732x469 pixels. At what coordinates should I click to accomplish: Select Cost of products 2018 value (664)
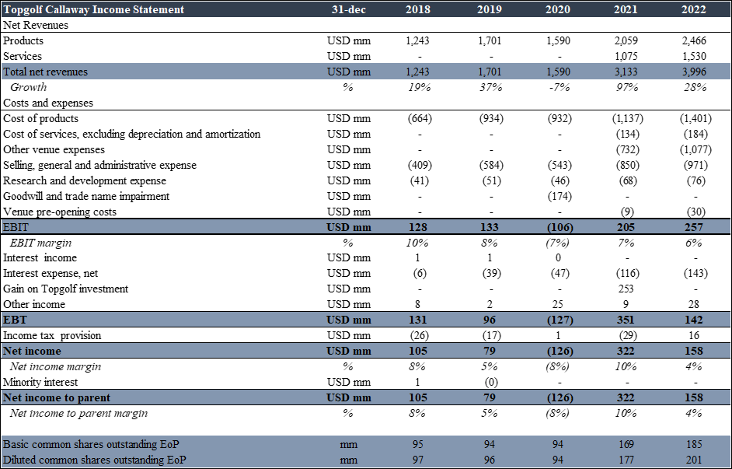[x=420, y=119]
